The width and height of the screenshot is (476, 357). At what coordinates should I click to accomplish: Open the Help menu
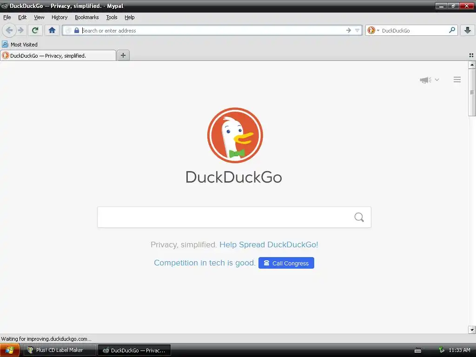pos(129,17)
